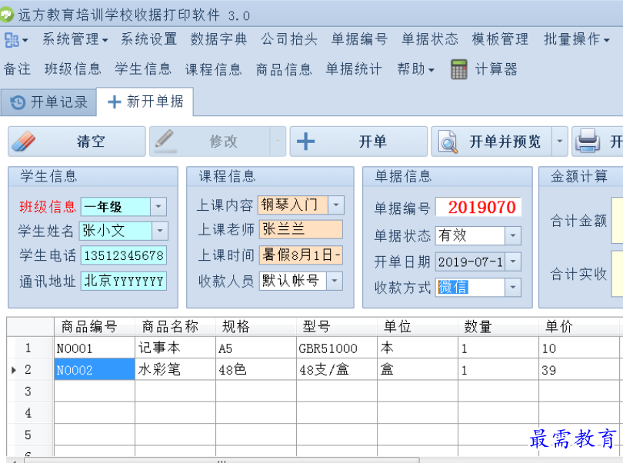Screen dimensions: 623x463
Task: Open 商品信息 toolbar item
Action: [x=284, y=69]
